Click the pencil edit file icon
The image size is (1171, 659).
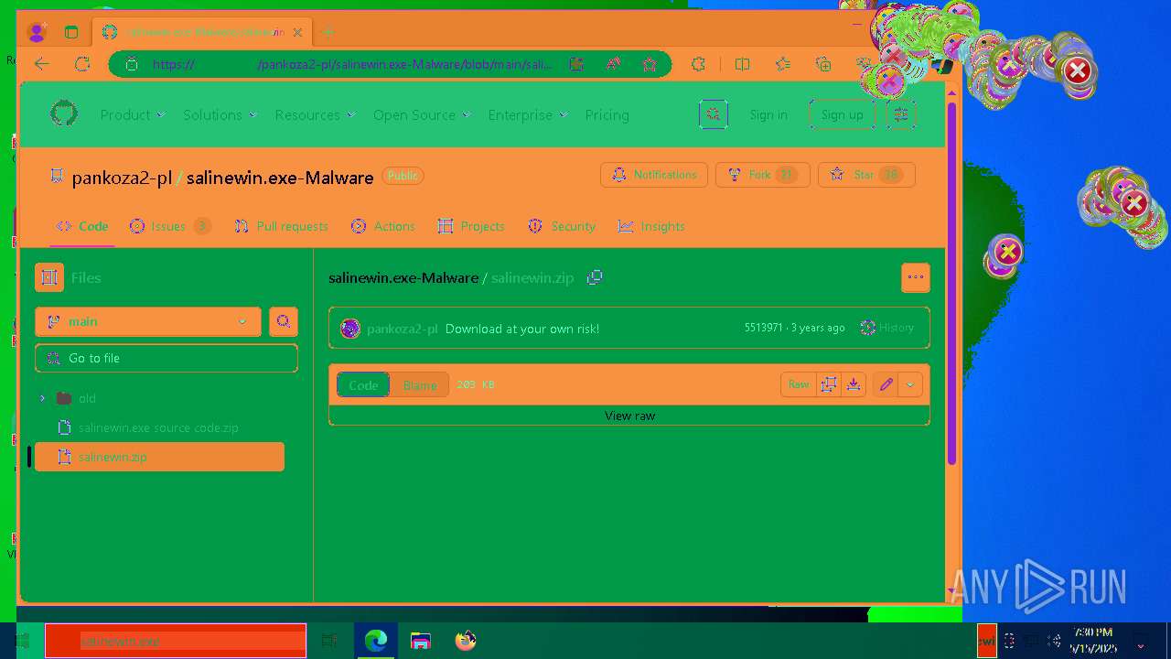(886, 384)
